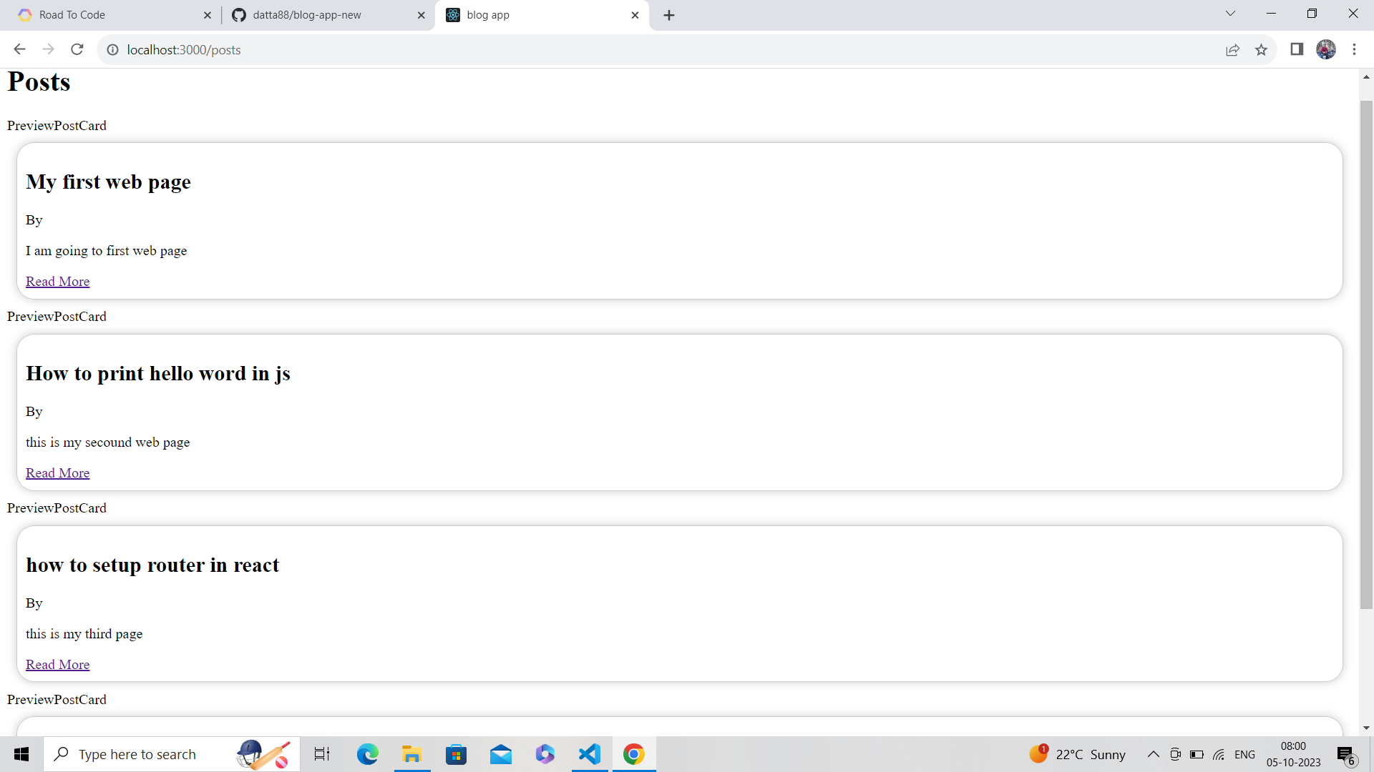Open the Chrome three-dot menu
The image size is (1374, 772).
coord(1355,49)
